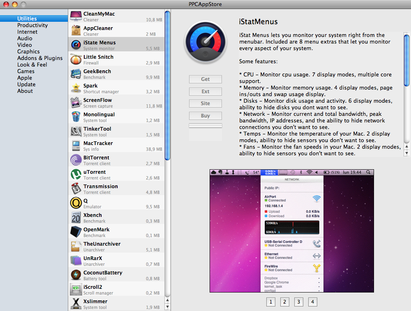Click the Buy button
The image size is (411, 311).
pos(205,116)
